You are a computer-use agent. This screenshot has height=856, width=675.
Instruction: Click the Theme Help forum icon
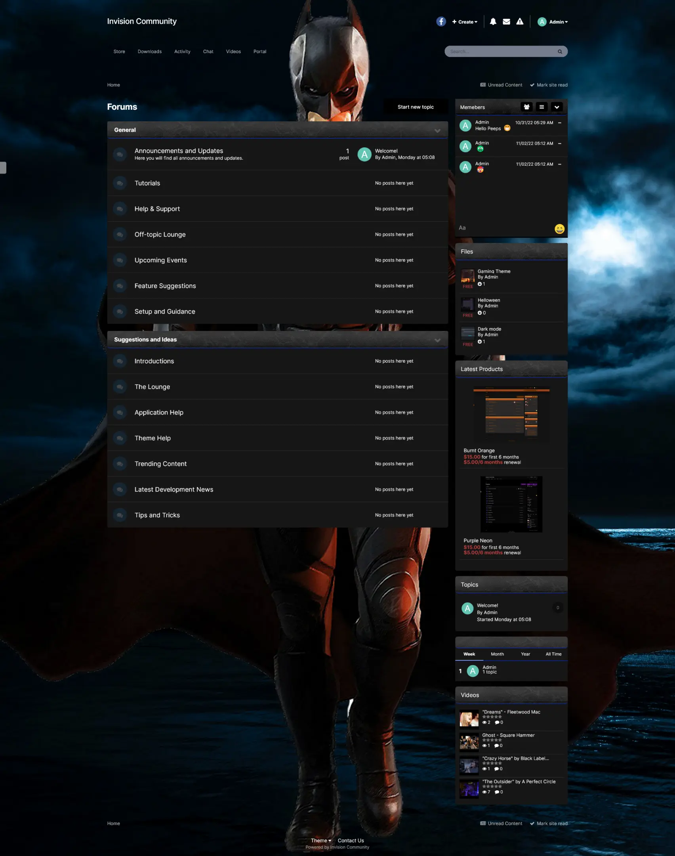[x=120, y=438]
